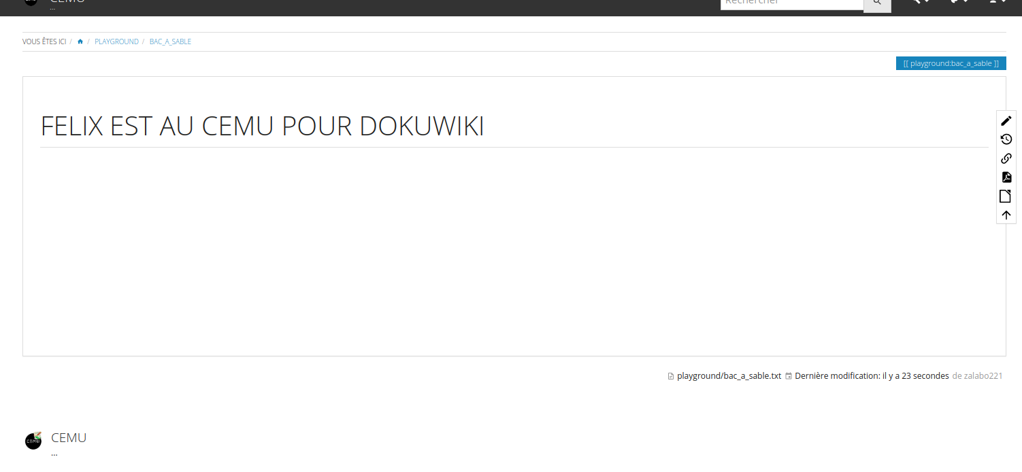Click the CEMU logo in footer

(33, 441)
